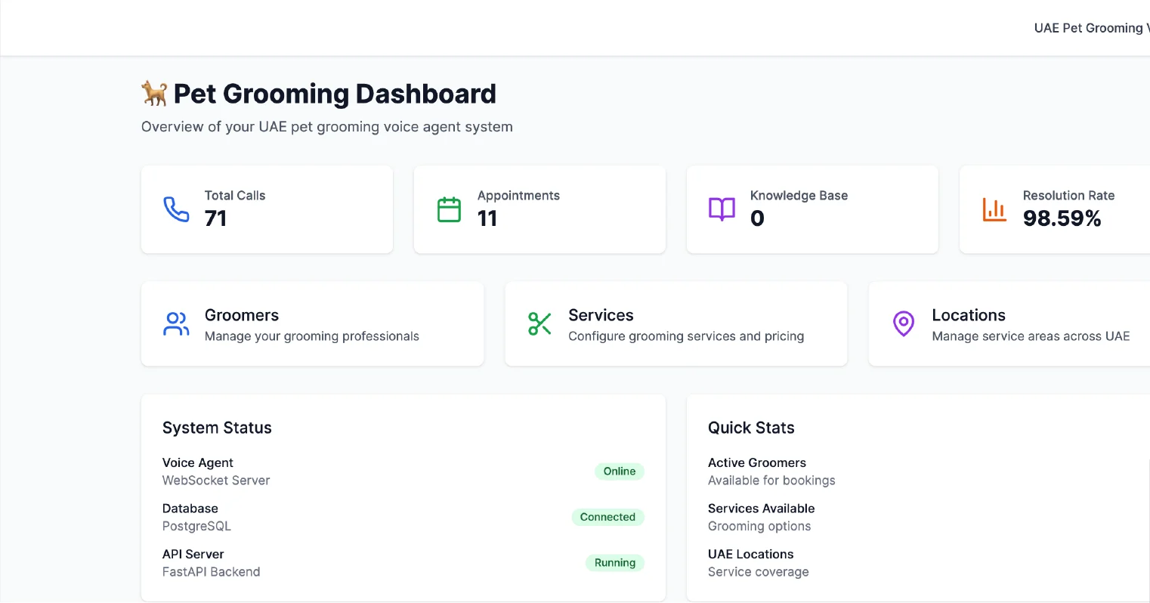The image size is (1150, 603).
Task: Click the Available for bookings text
Action: tap(771, 481)
